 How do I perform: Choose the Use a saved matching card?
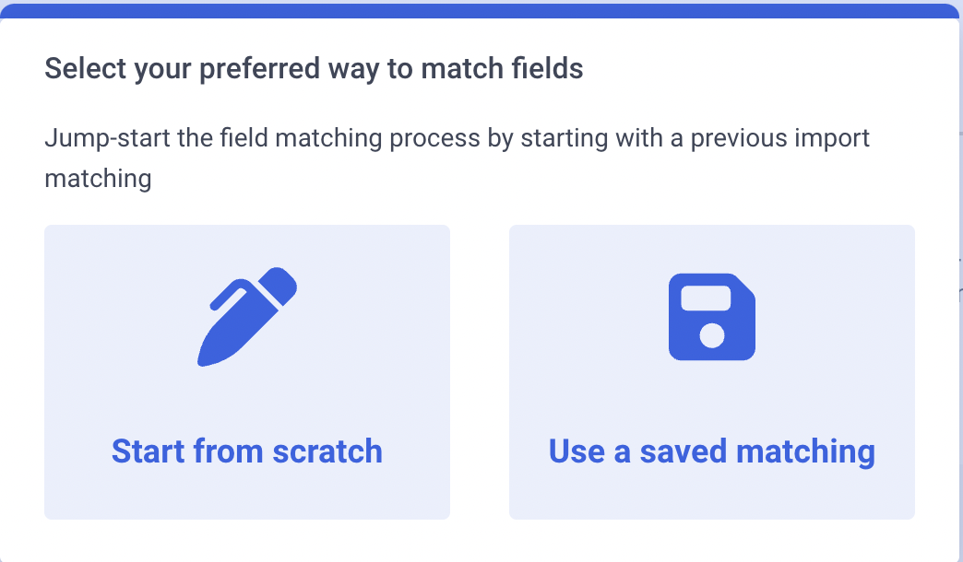click(x=712, y=372)
